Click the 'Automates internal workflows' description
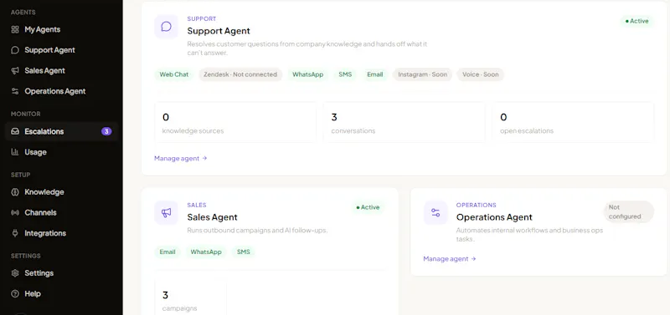 coord(529,235)
